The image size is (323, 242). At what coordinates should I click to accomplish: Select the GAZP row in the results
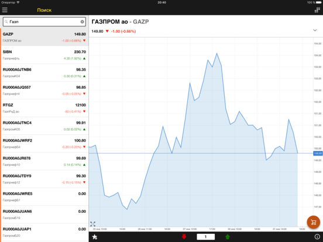tap(44, 37)
